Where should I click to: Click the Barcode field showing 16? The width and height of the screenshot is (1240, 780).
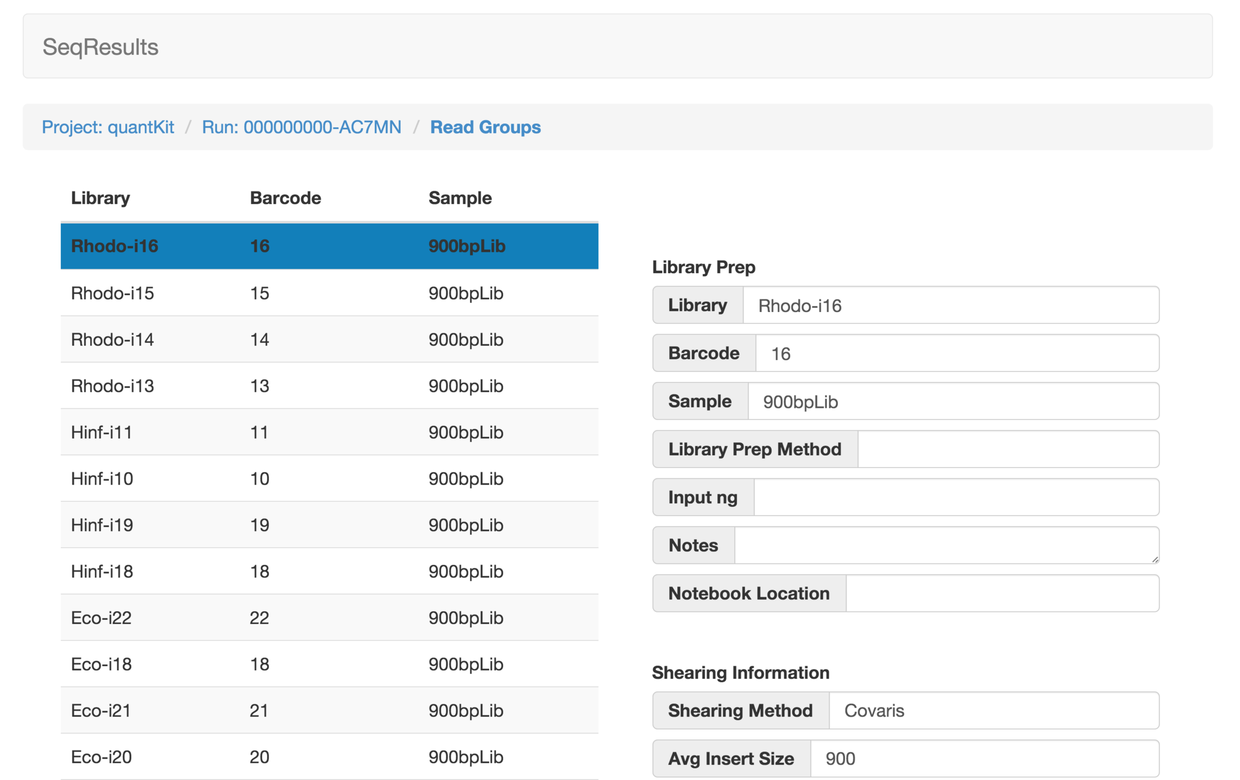[x=957, y=354]
